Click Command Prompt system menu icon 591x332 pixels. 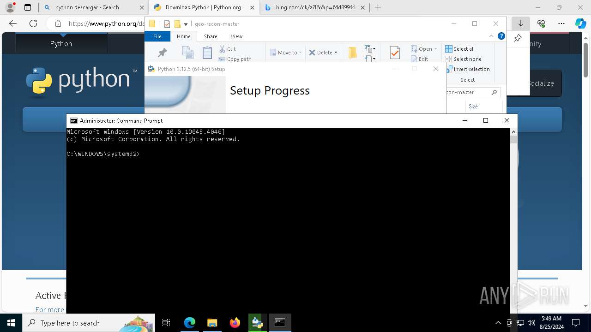[x=73, y=120]
